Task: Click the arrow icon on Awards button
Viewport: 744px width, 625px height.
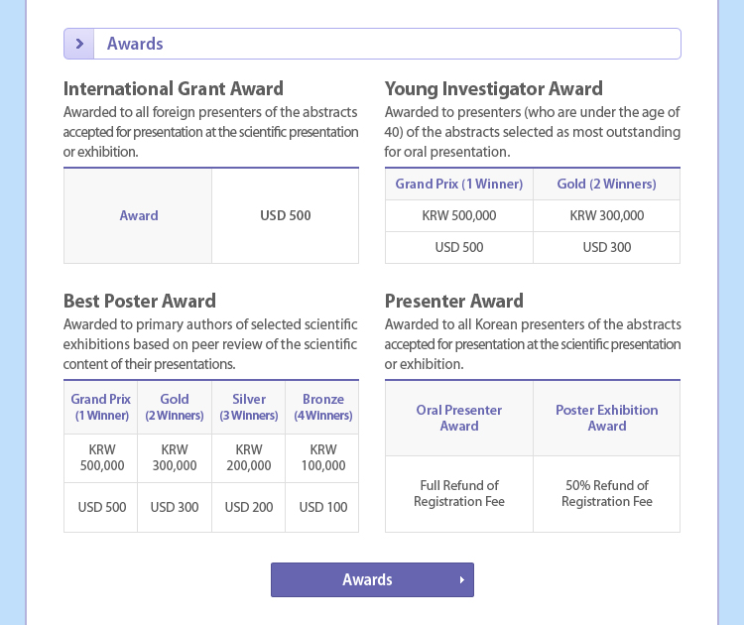Action: click(461, 579)
